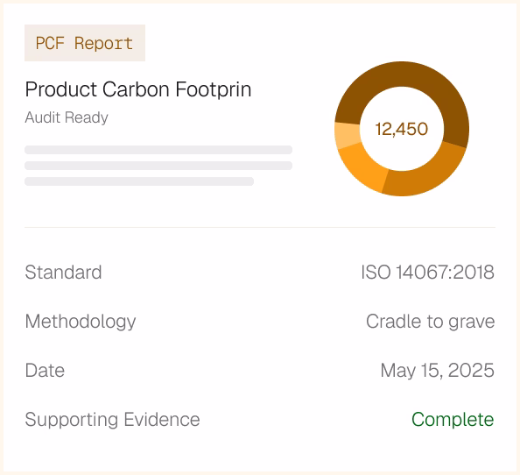Click the 12,450 total in donut center

[402, 129]
